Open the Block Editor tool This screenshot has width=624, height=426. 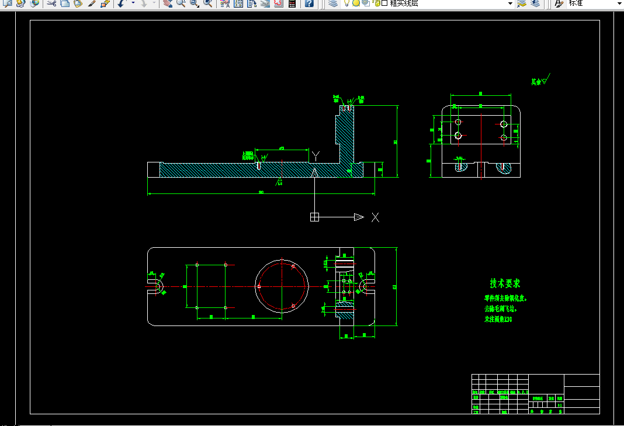click(x=105, y=3)
